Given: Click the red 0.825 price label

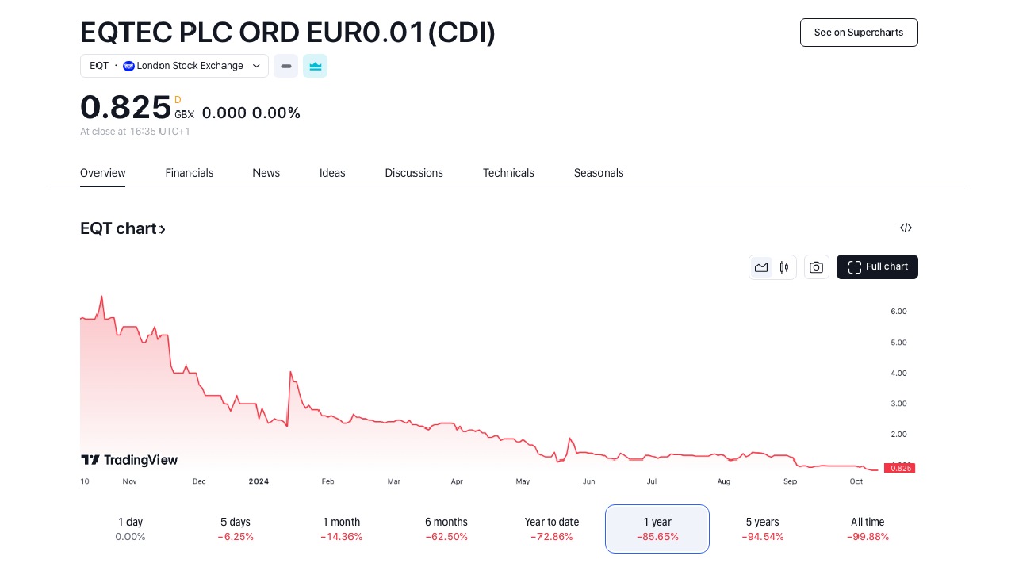Looking at the screenshot, I should [x=900, y=468].
